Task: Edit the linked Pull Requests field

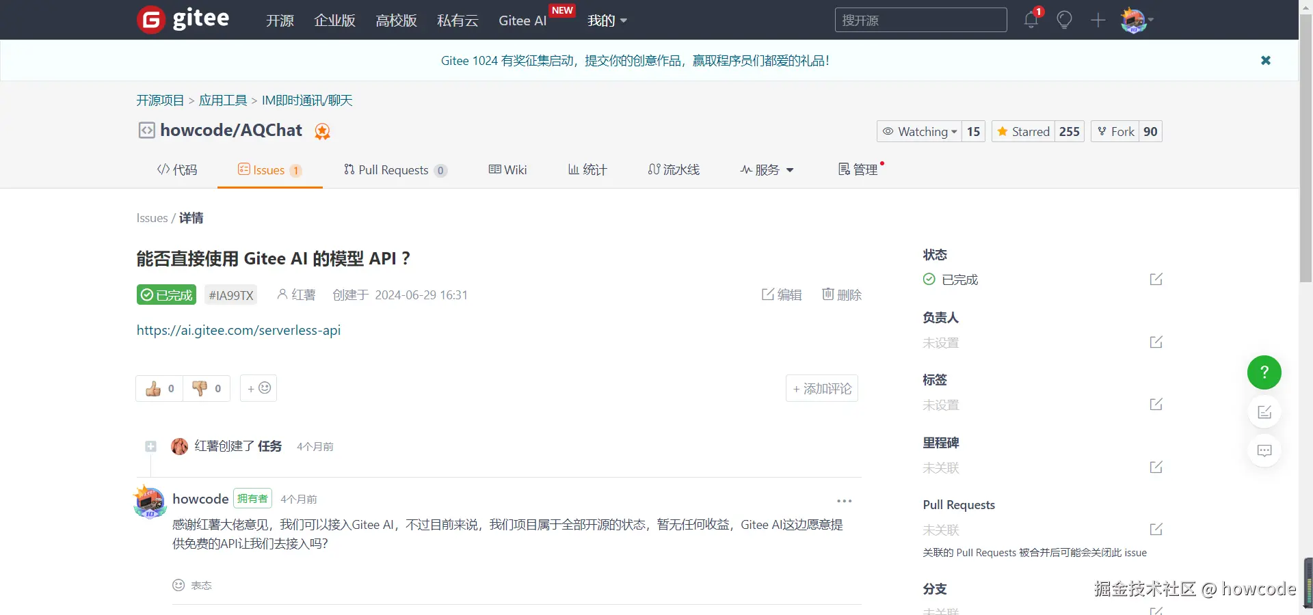Action: click(1156, 529)
